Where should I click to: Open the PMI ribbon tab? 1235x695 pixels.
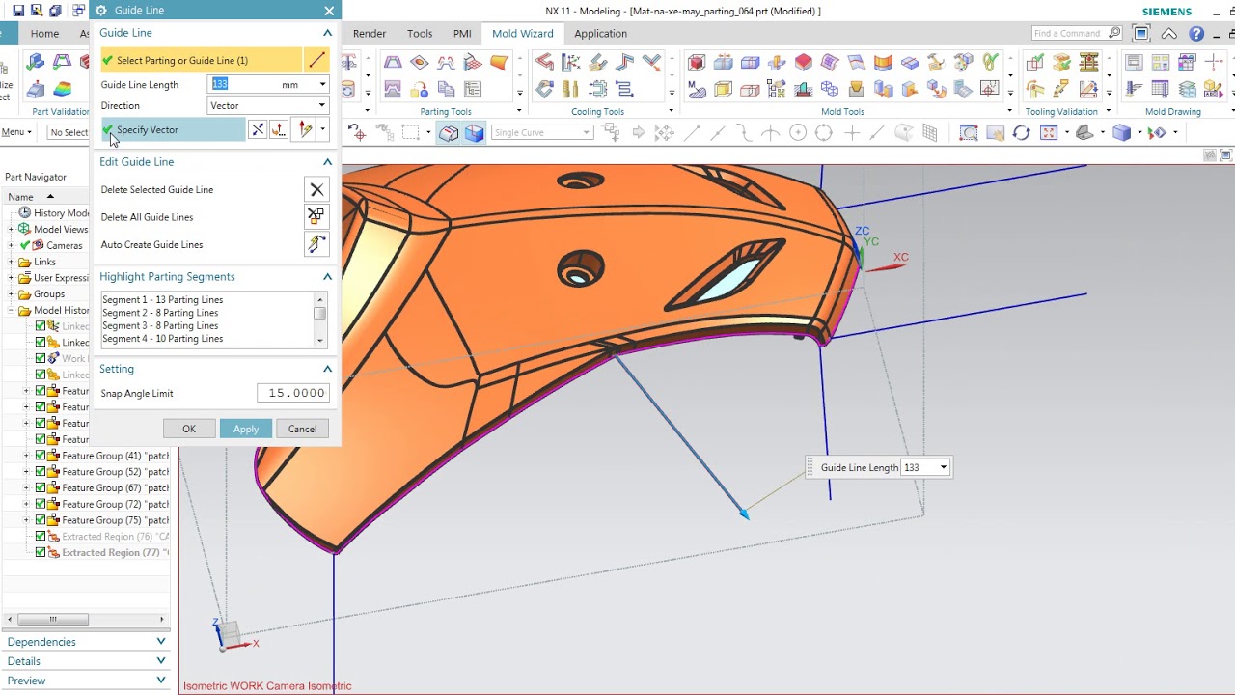click(x=462, y=33)
